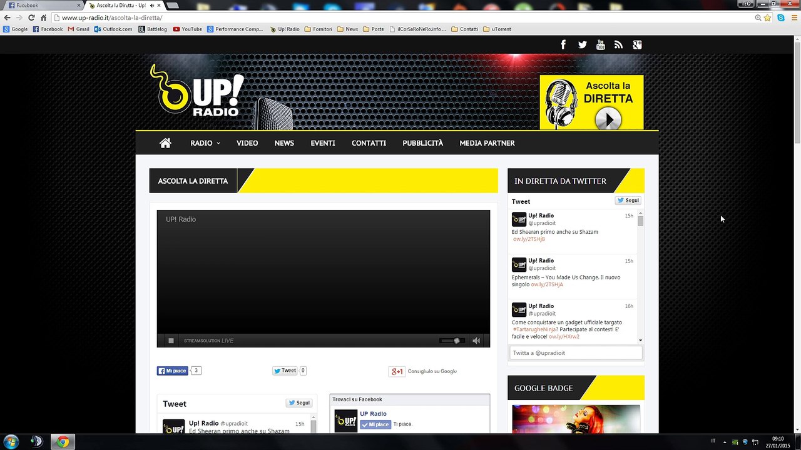Stop the live stream in the player
This screenshot has width=801, height=450.
(171, 341)
